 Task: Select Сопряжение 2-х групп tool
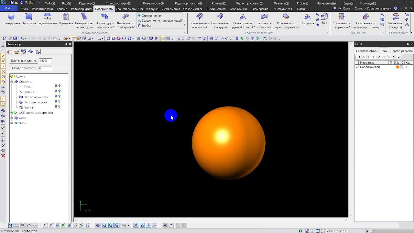[220, 21]
